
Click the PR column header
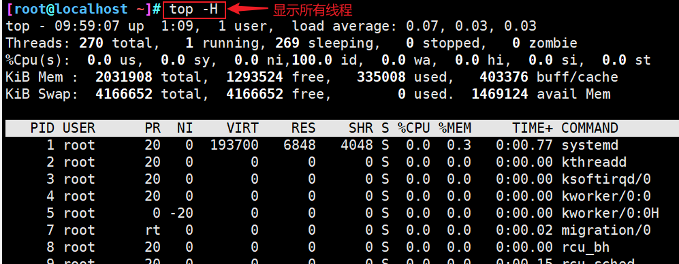point(153,128)
